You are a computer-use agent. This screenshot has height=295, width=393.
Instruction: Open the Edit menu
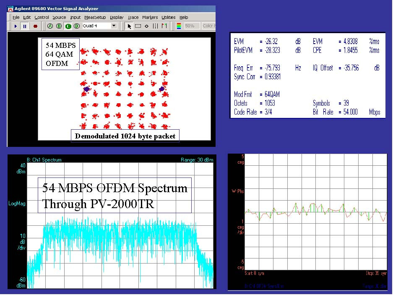click(x=26, y=17)
